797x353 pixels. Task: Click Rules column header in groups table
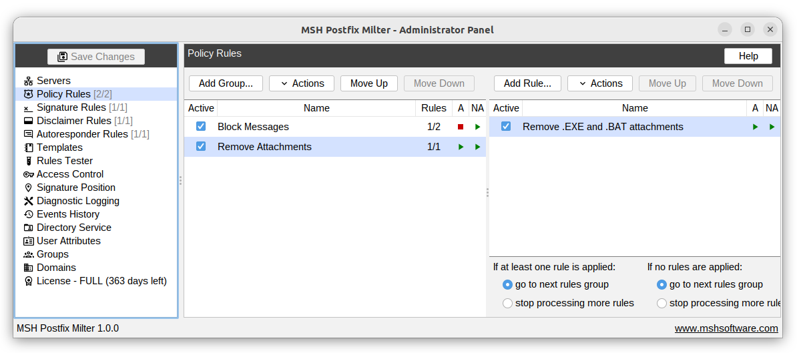[434, 108]
